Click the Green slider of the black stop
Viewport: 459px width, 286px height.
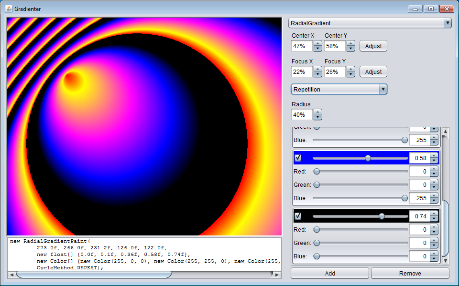pyautogui.click(x=361, y=243)
